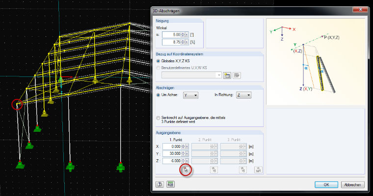Select Um Achse radio option
Screen dimensions: 373x196
point(158,95)
